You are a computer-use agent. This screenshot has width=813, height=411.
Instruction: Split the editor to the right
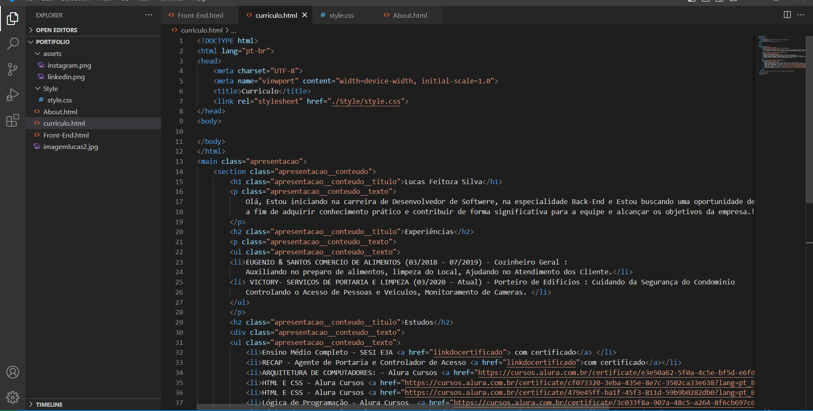pos(787,15)
